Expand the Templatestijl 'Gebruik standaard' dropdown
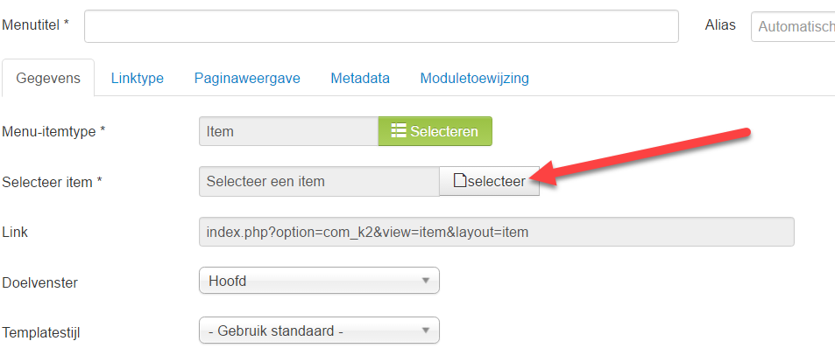The height and width of the screenshot is (362, 835). 319,331
